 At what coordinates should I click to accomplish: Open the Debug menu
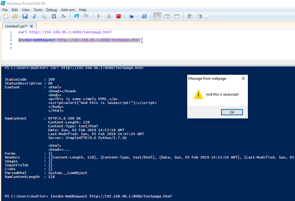click(52, 10)
